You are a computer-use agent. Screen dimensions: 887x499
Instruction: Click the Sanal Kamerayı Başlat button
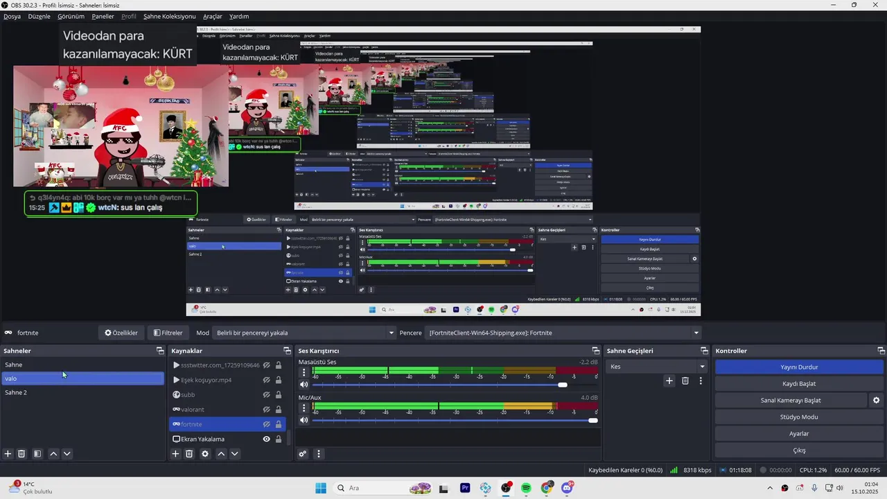click(x=791, y=400)
